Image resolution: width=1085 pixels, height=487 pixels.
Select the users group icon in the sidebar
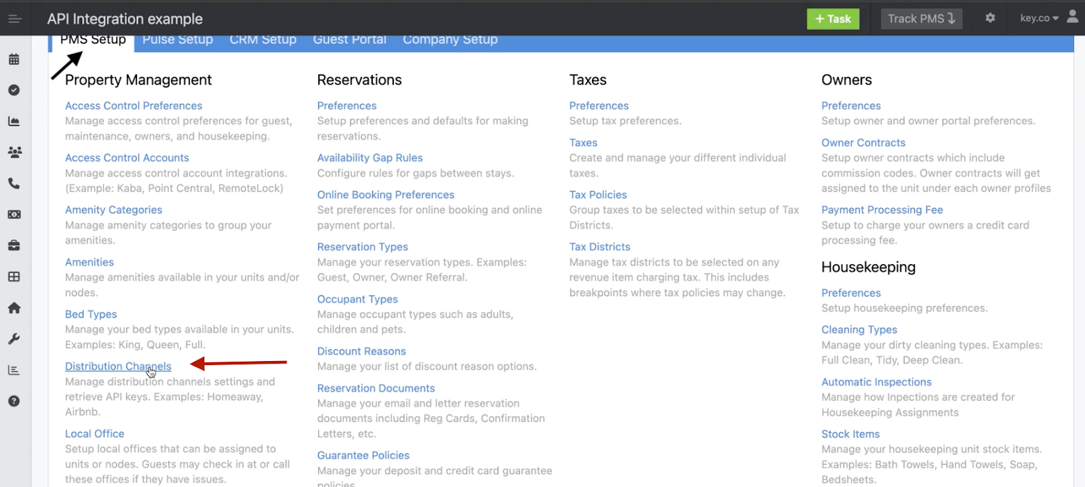click(14, 152)
